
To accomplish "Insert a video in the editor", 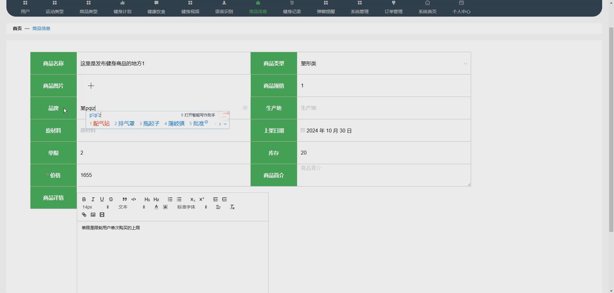I will 102,215.
